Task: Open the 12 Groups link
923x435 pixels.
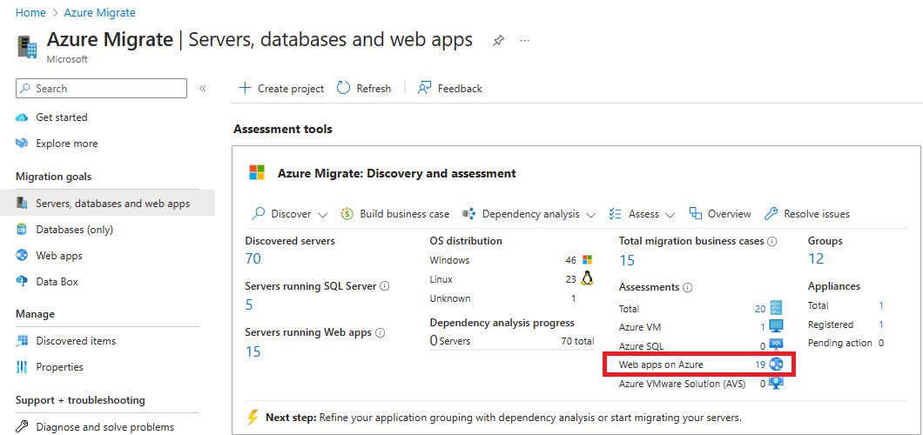Action: (816, 258)
